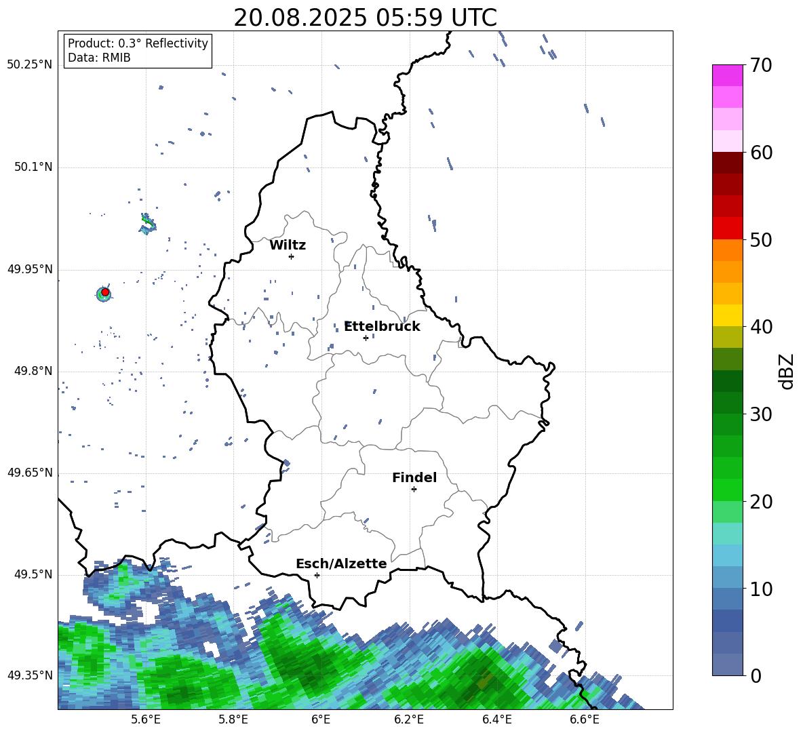Click the 6.2°E longitude label

(x=409, y=720)
